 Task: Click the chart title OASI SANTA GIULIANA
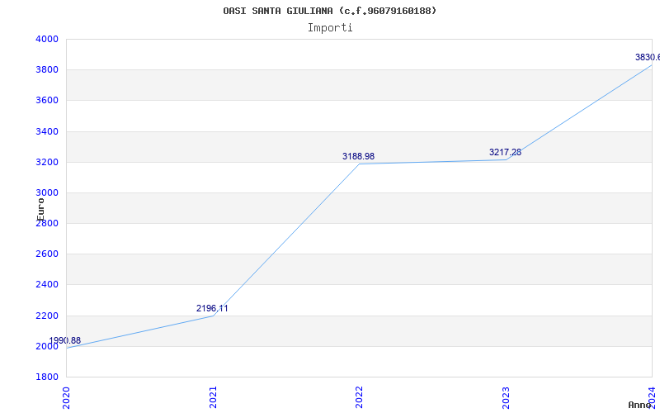[x=329, y=11]
